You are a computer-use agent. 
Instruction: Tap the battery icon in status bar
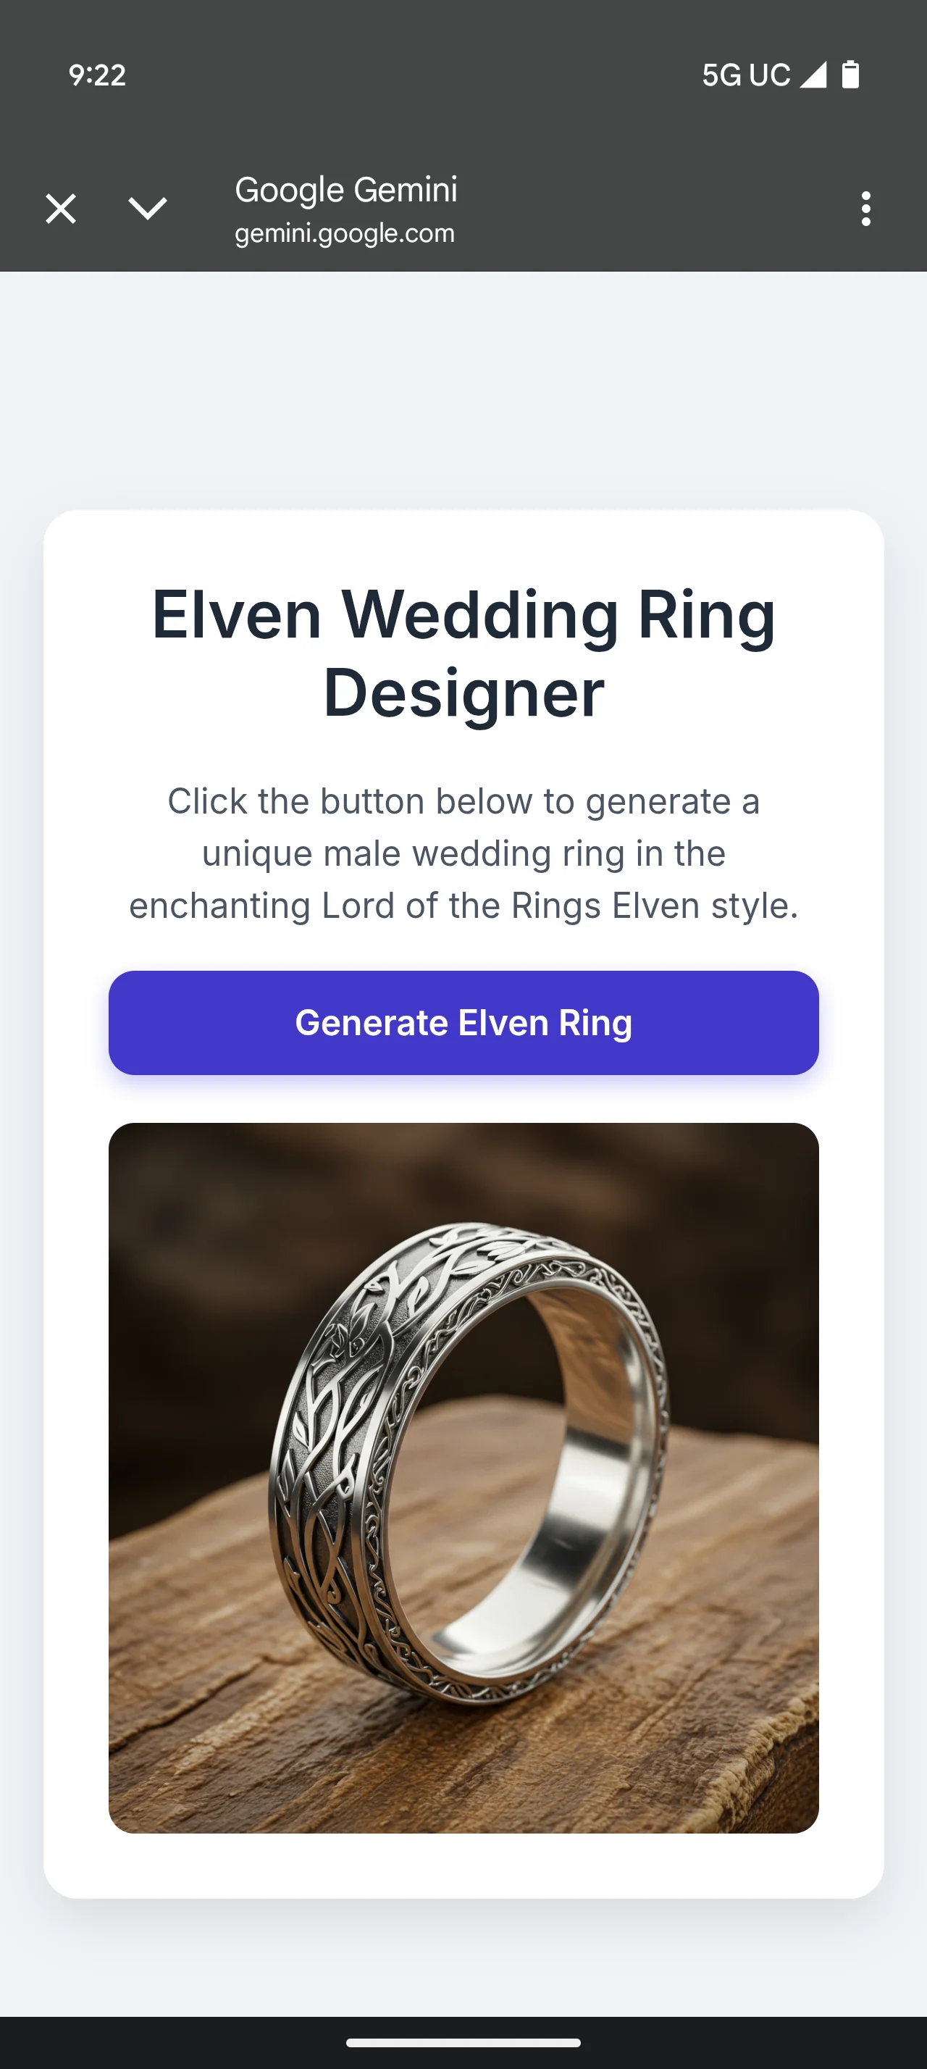click(851, 75)
